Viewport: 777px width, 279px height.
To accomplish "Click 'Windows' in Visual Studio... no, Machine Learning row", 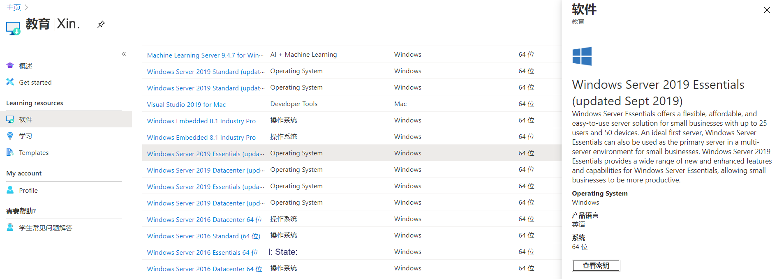I will (x=407, y=54).
